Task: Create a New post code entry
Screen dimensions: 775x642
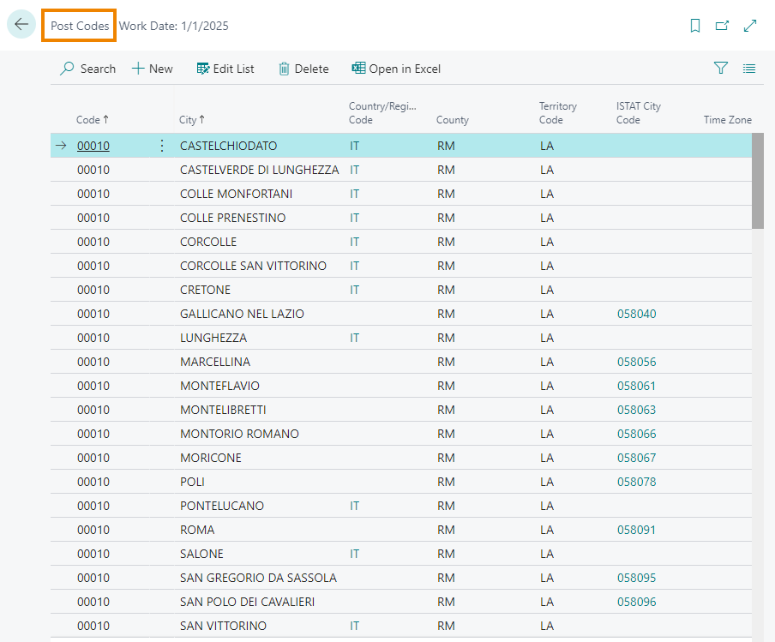Action: (152, 69)
